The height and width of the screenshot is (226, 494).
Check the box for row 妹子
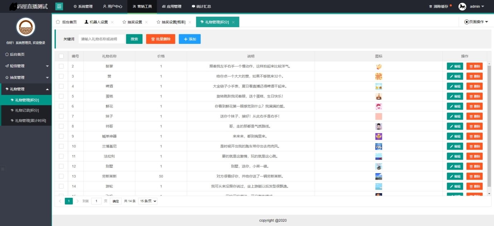pos(61,116)
